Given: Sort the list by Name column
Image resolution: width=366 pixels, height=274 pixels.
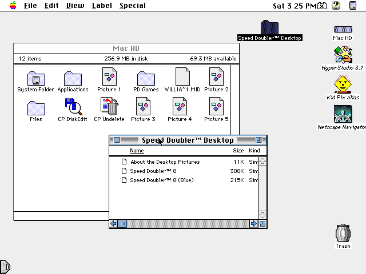Looking at the screenshot, I should pos(137,151).
